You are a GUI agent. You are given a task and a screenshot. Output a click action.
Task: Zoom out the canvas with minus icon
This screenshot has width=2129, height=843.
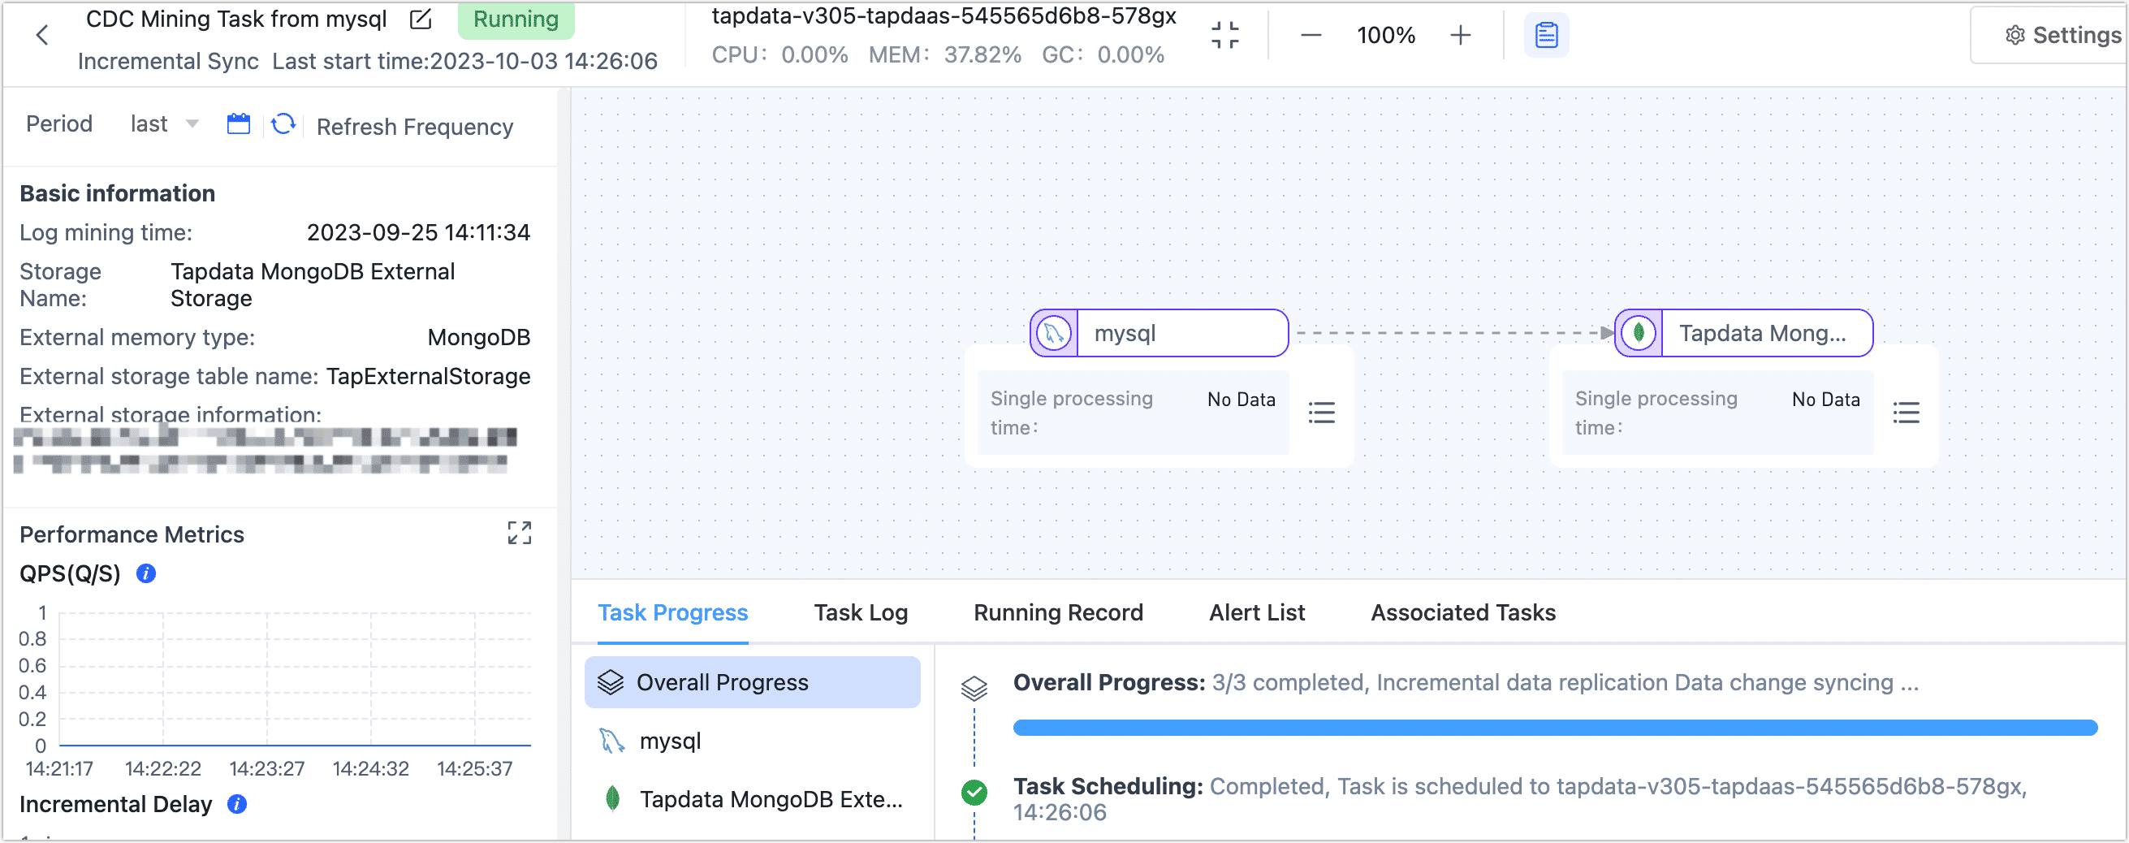tap(1311, 35)
